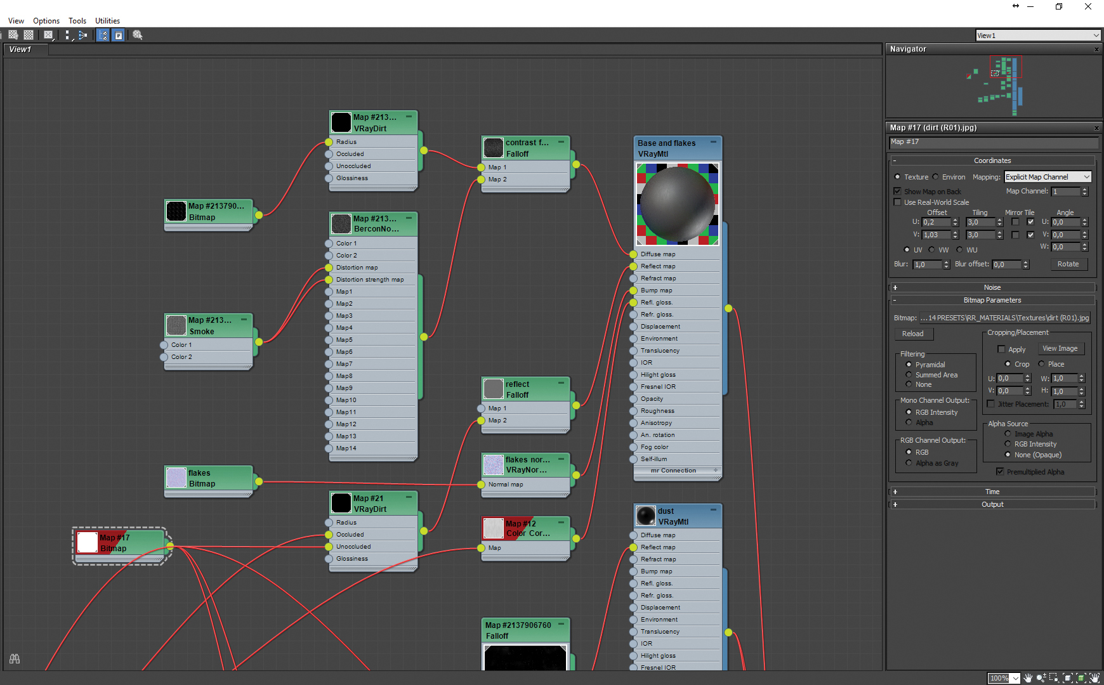The image size is (1104, 685).
Task: Switch to the View1 tab
Action: (x=25, y=49)
